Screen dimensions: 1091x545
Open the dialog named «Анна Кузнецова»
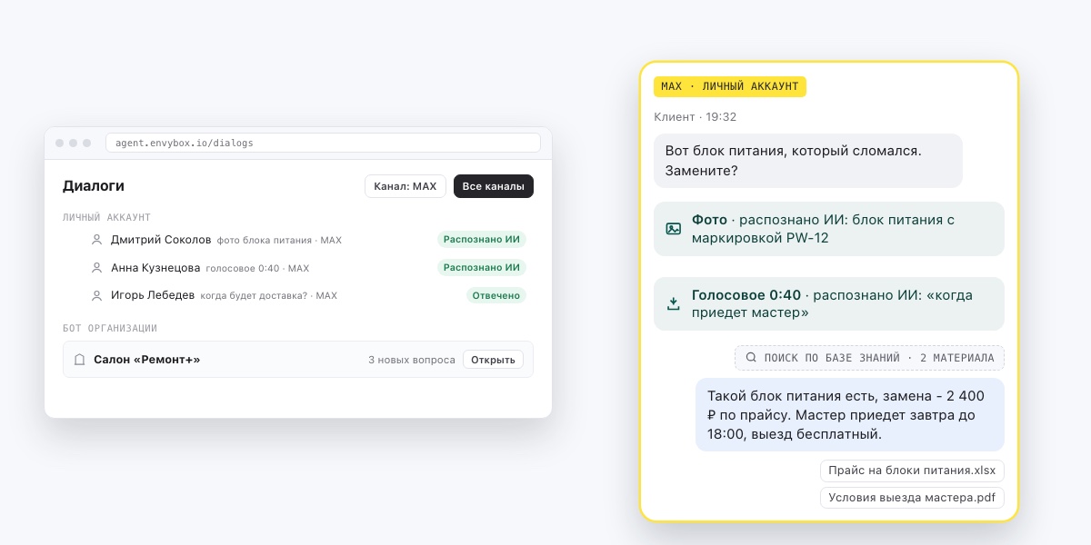pos(155,268)
